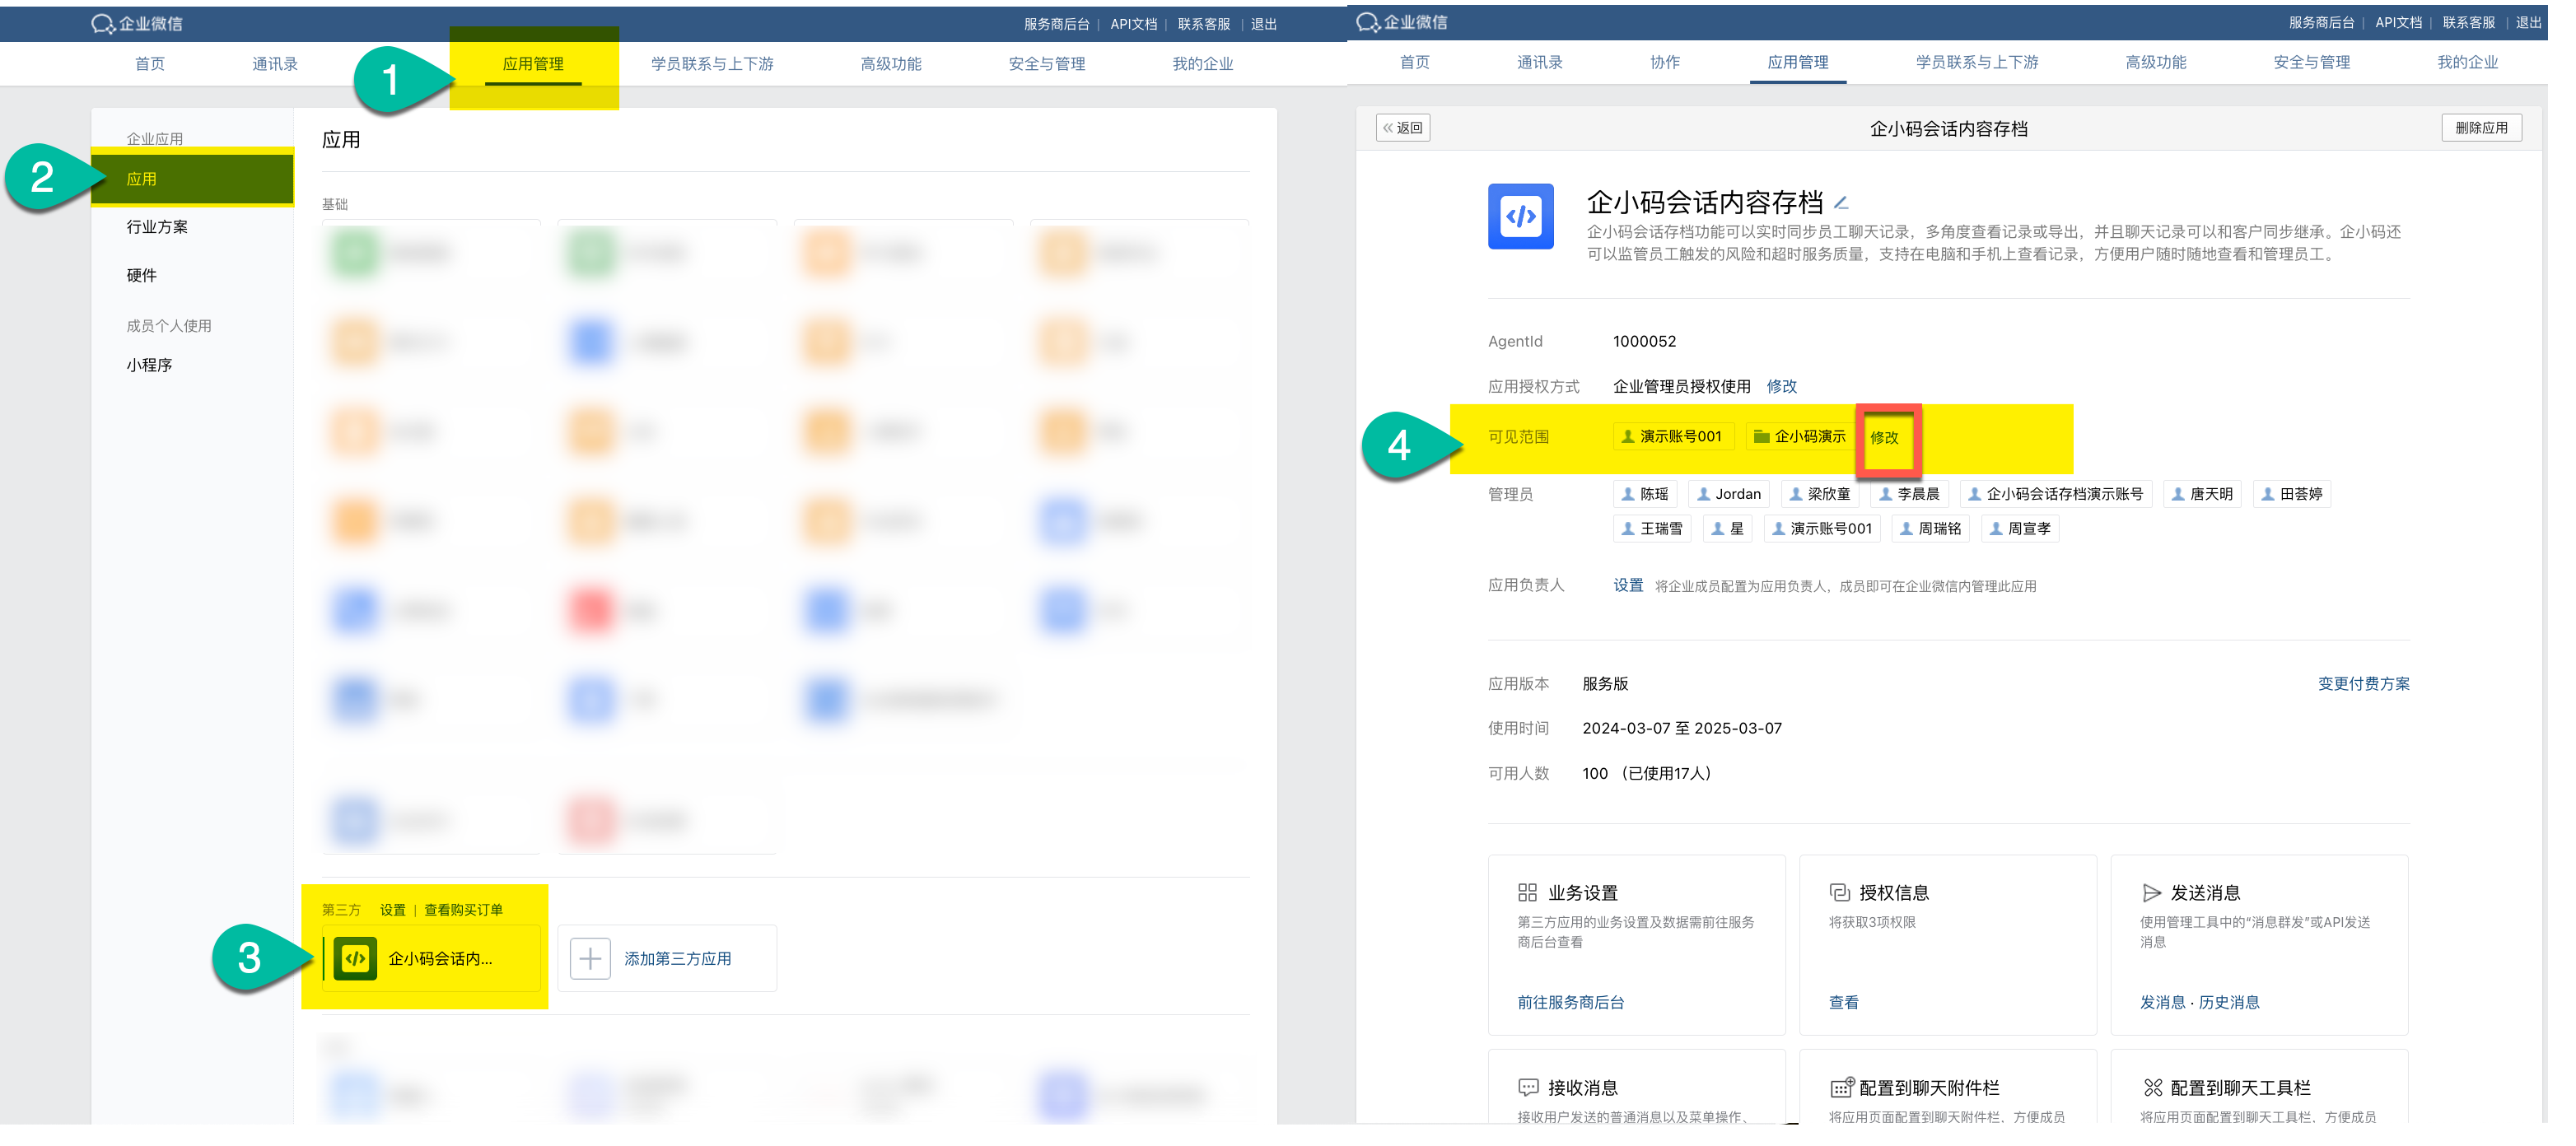Viewport: 2576px width, 1146px height.
Task: Click 联系客服 in left window header
Action: [1203, 24]
